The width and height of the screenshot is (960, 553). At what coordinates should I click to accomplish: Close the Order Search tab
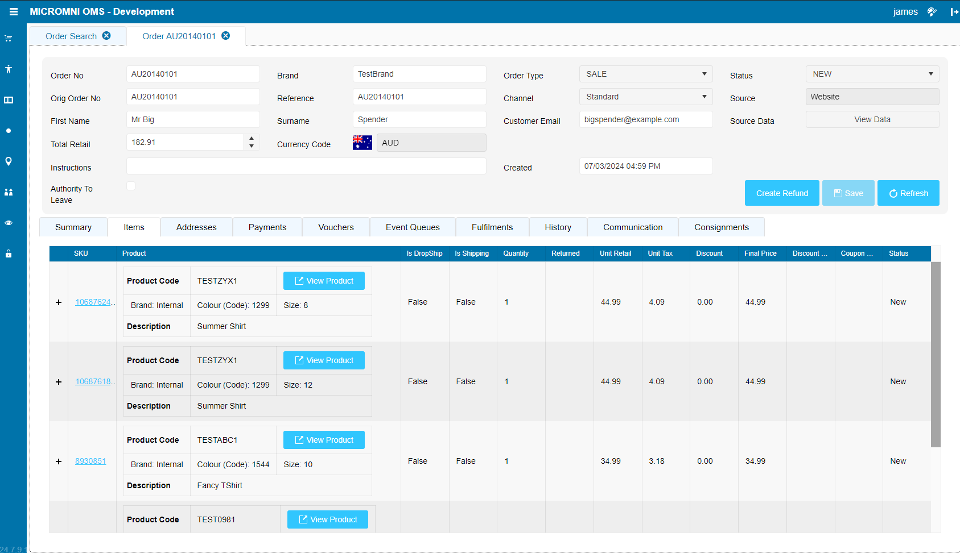(106, 36)
